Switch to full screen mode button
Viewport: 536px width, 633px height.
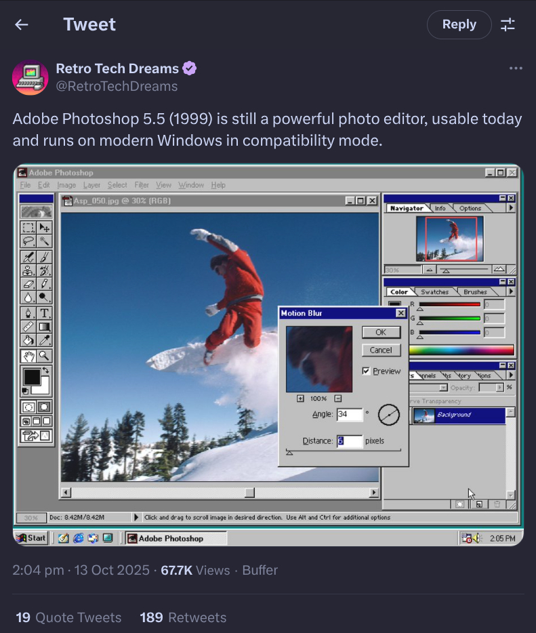46,422
